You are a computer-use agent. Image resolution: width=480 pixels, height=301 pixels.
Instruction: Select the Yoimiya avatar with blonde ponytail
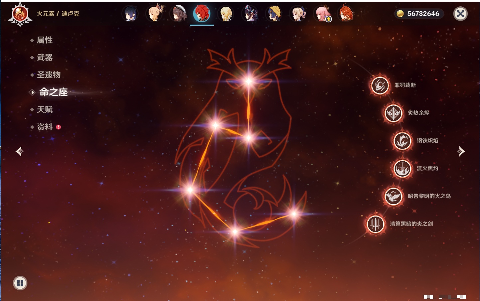[x=155, y=14]
